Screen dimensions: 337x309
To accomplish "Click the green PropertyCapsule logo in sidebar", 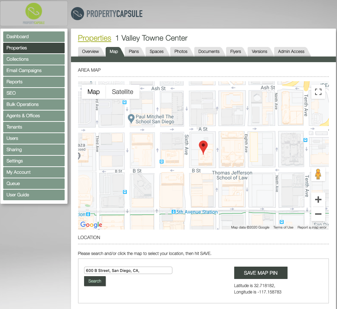I will coord(34,13).
